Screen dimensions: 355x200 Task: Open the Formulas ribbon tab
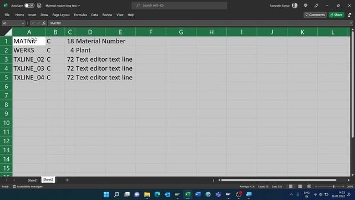tap(80, 15)
